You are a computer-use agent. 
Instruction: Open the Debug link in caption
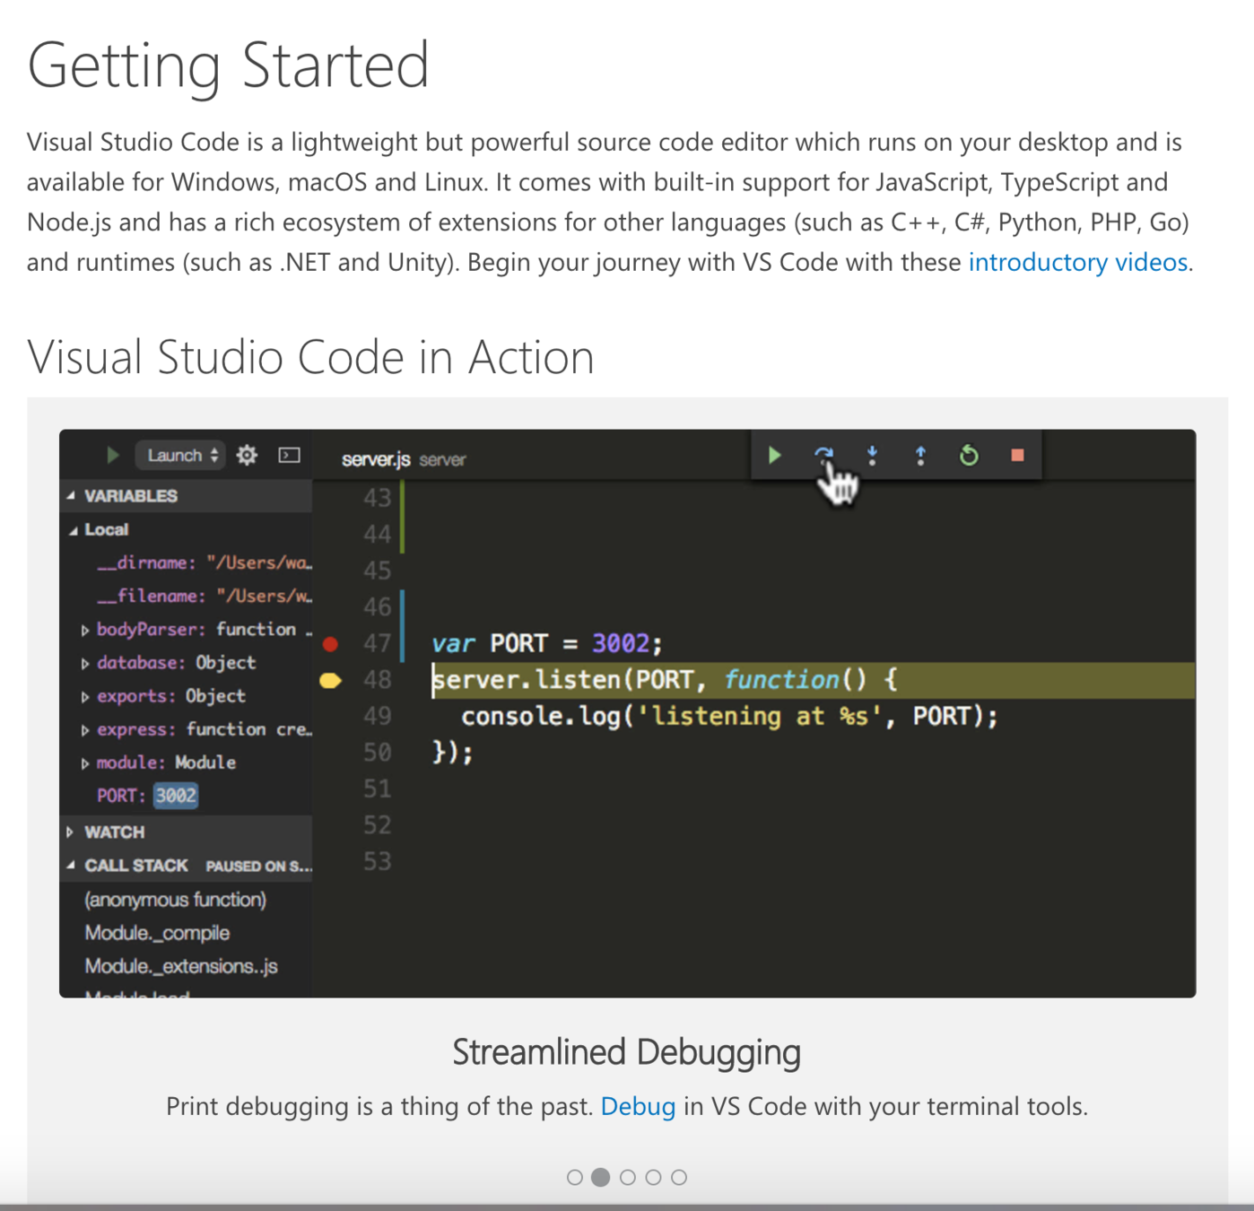tap(638, 1106)
